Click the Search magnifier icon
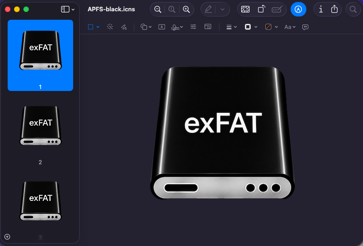Image resolution: width=363 pixels, height=246 pixels. [x=353, y=9]
